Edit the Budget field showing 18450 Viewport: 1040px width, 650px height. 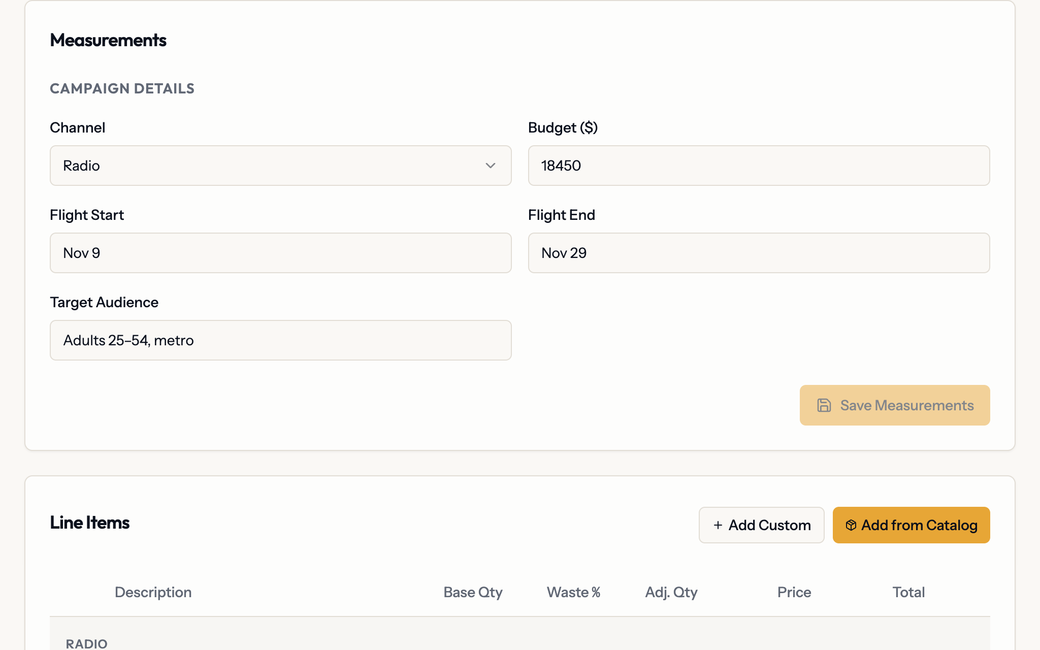pos(759,166)
